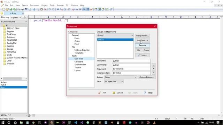This screenshot has height=125, width=223.
Task: Switch to the Directory tab
Action: 5,17
